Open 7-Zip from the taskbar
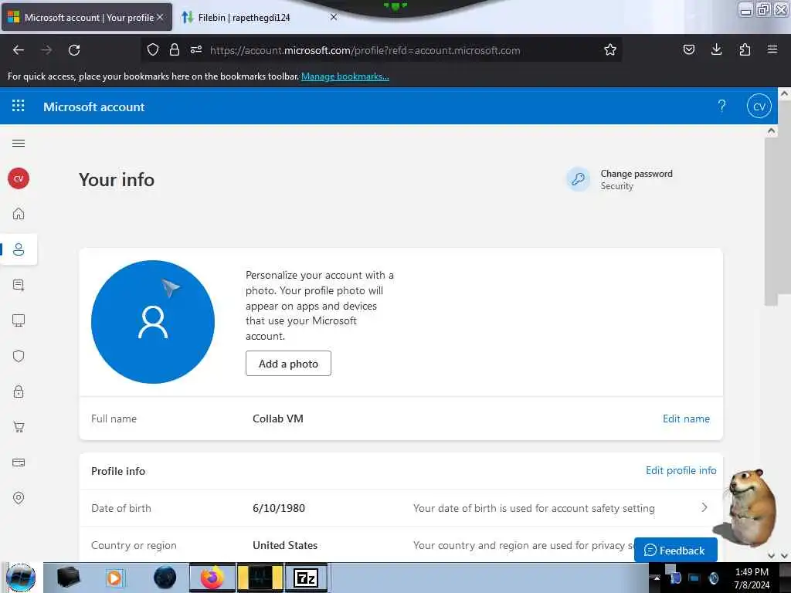Screen dimensions: 791x593 tap(306, 578)
